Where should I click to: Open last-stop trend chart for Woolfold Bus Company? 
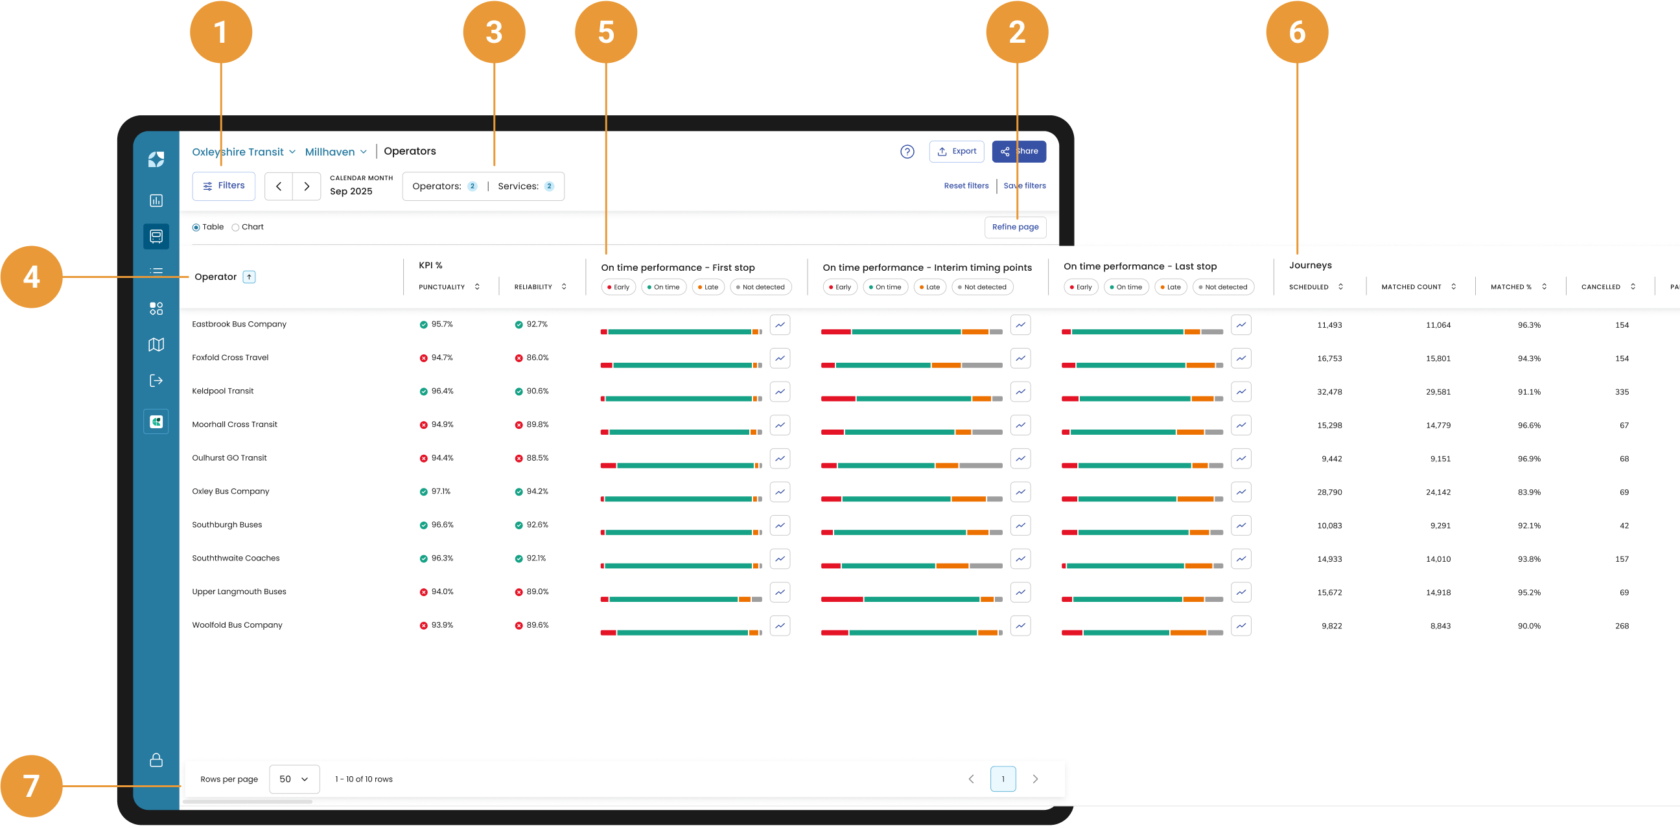(x=1241, y=626)
